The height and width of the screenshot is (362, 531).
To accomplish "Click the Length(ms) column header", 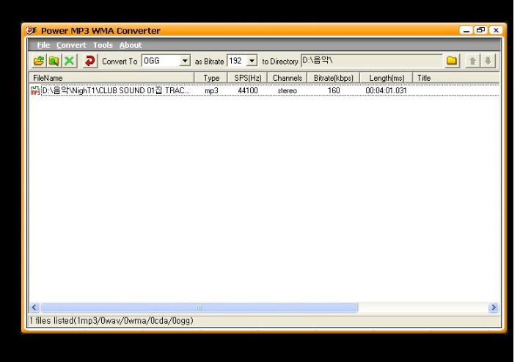I will (387, 78).
